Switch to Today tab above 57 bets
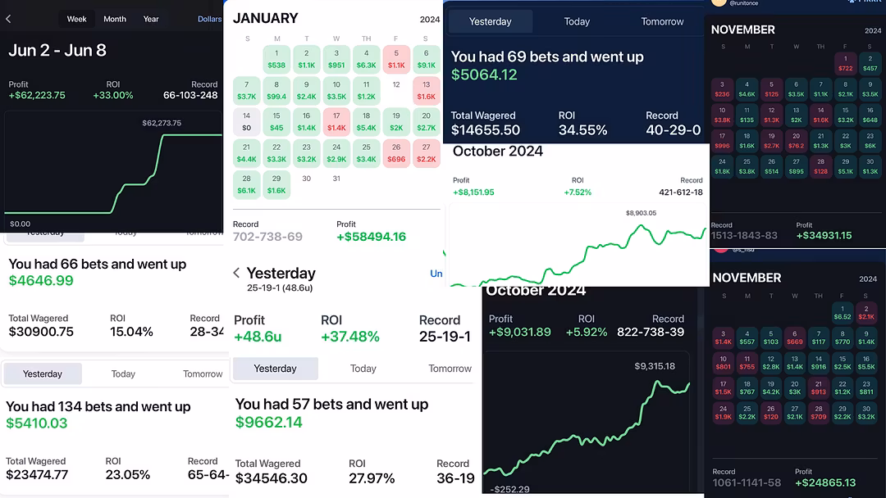 [363, 369]
